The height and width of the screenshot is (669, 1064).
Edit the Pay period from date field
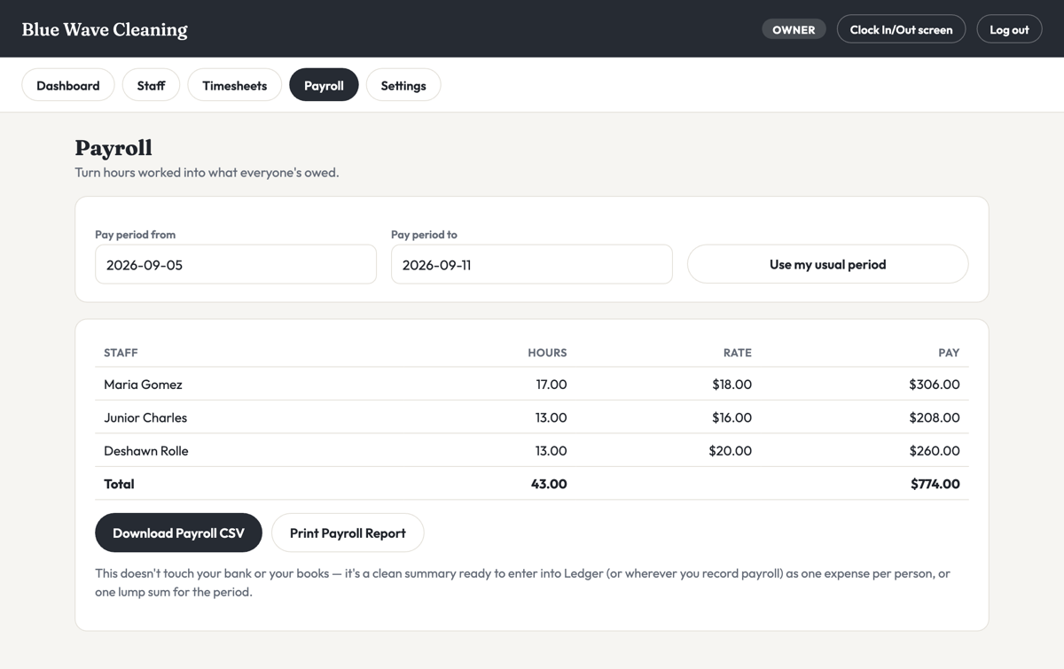tap(236, 264)
